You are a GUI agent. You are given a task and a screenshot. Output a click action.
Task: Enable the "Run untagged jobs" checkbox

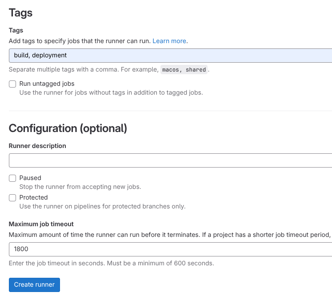(x=12, y=84)
